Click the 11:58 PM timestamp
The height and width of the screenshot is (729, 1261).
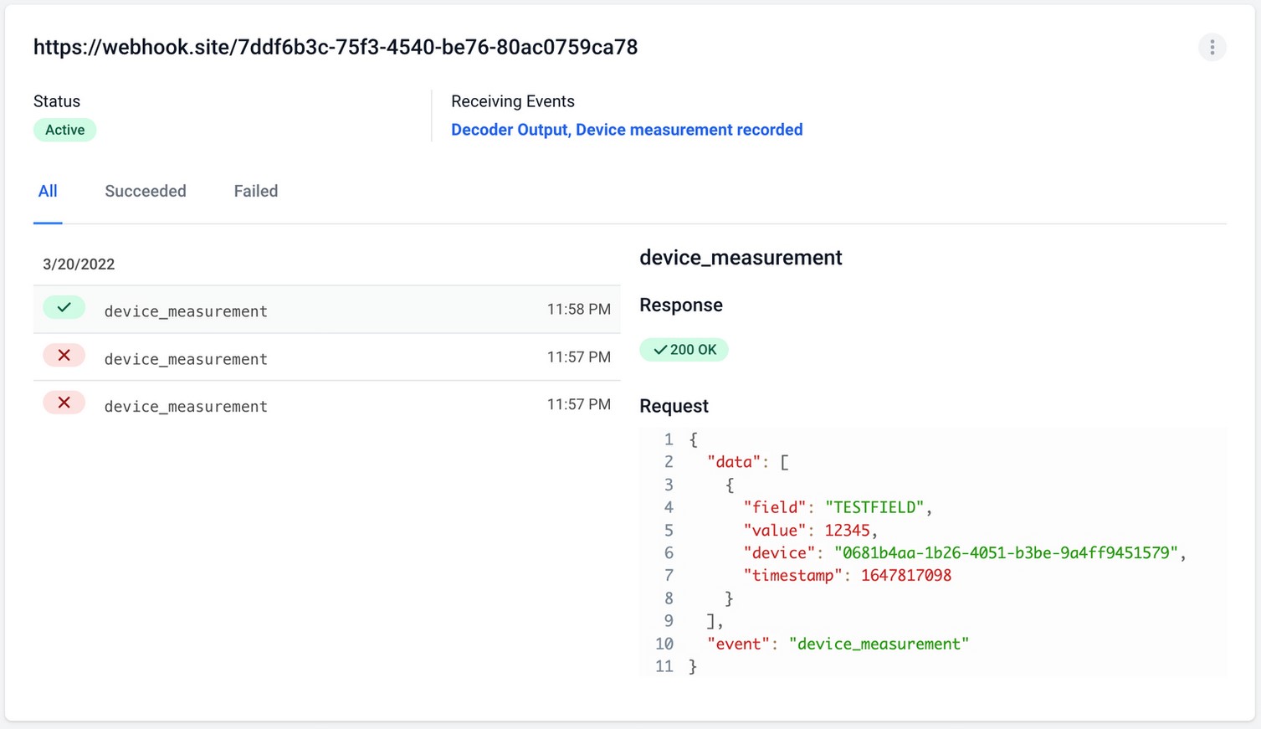tap(578, 310)
